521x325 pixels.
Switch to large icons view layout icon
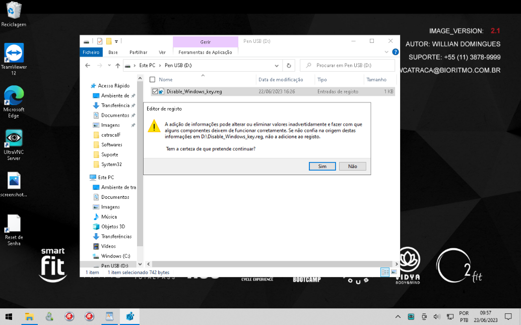pyautogui.click(x=394, y=273)
